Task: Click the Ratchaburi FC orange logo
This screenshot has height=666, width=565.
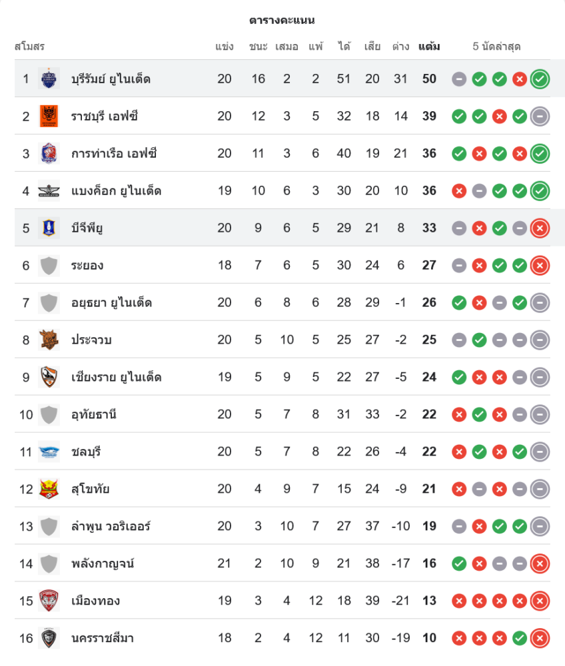Action: pyautogui.click(x=49, y=117)
